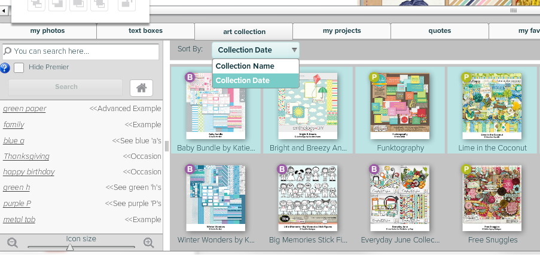
Task: Open the quotes tab
Action: [x=440, y=31]
